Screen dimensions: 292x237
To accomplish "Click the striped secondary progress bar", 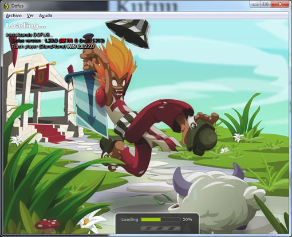I will tap(161, 228).
